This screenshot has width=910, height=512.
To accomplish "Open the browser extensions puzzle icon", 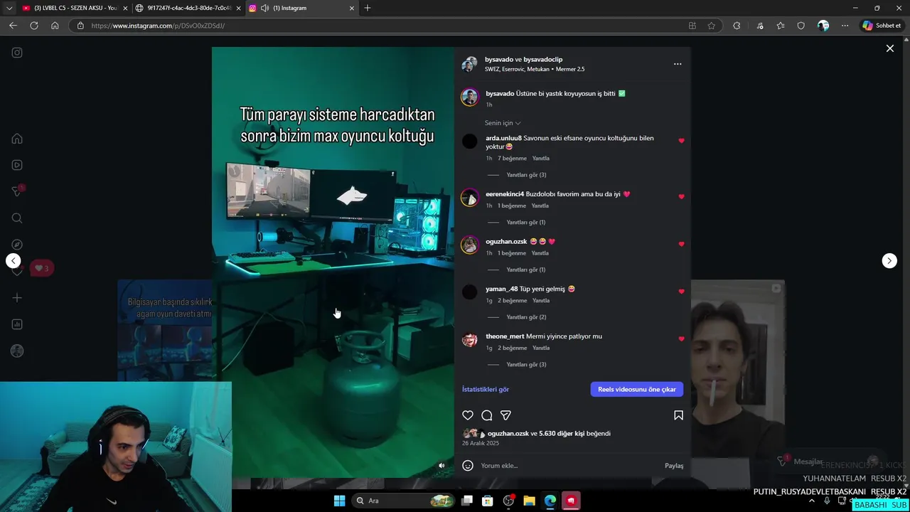I will pos(737,26).
